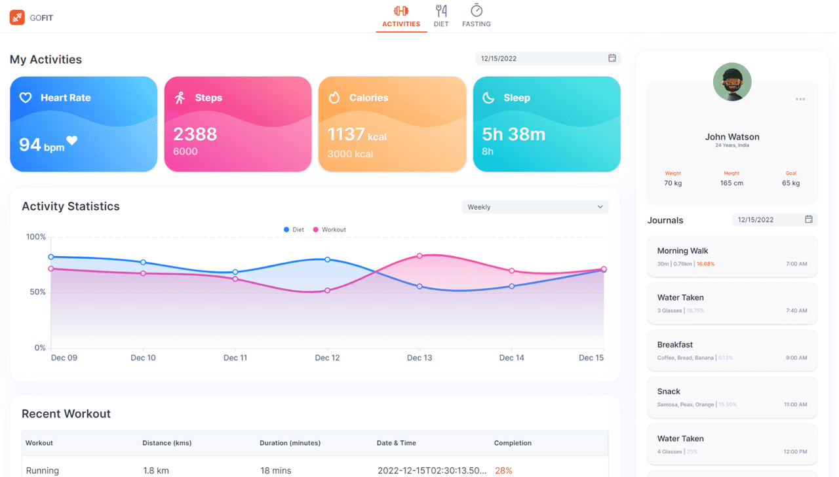Click the GoFit orange logo icon
This screenshot has width=839, height=477.
coord(17,18)
